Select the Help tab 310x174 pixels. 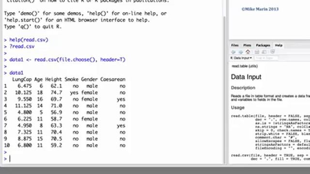pyautogui.click(x=279, y=45)
